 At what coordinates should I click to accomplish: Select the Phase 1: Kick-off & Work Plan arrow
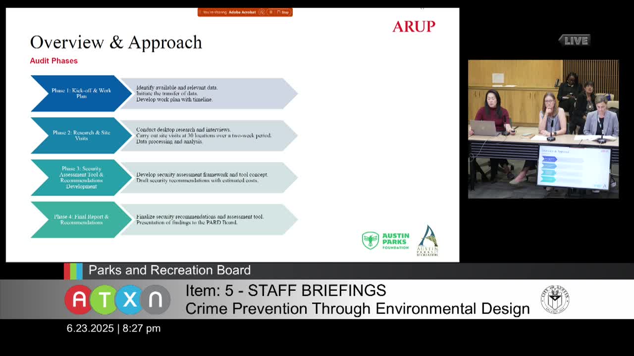(x=81, y=93)
